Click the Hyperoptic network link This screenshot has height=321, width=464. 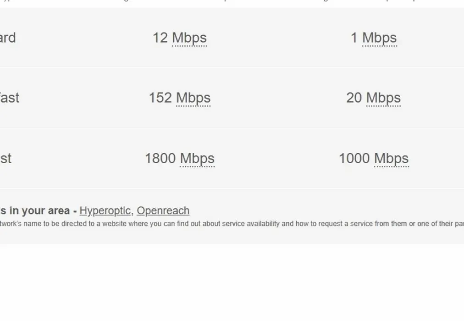click(x=105, y=211)
